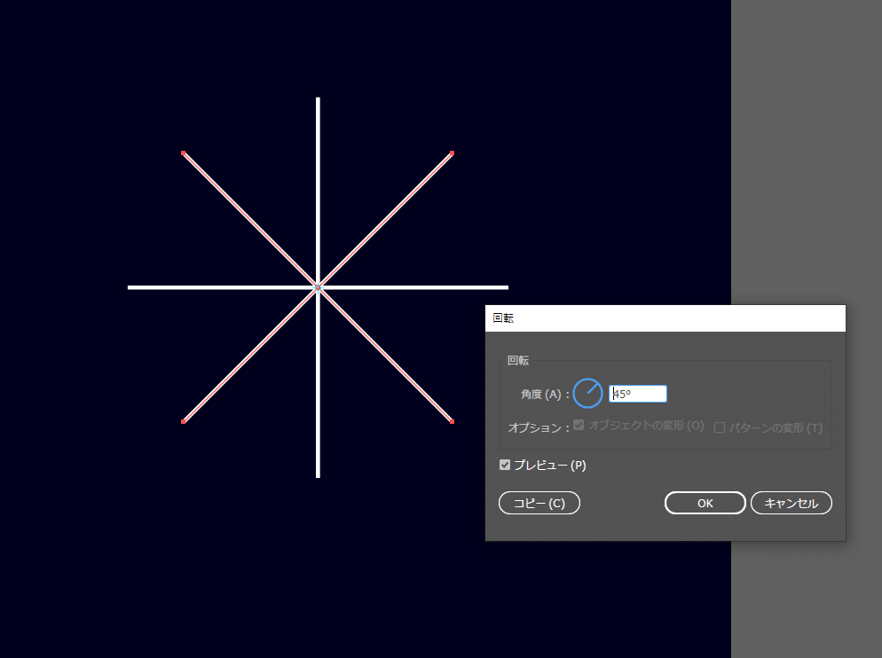
Task: Click the OK button in rotate dialog
Action: point(705,503)
